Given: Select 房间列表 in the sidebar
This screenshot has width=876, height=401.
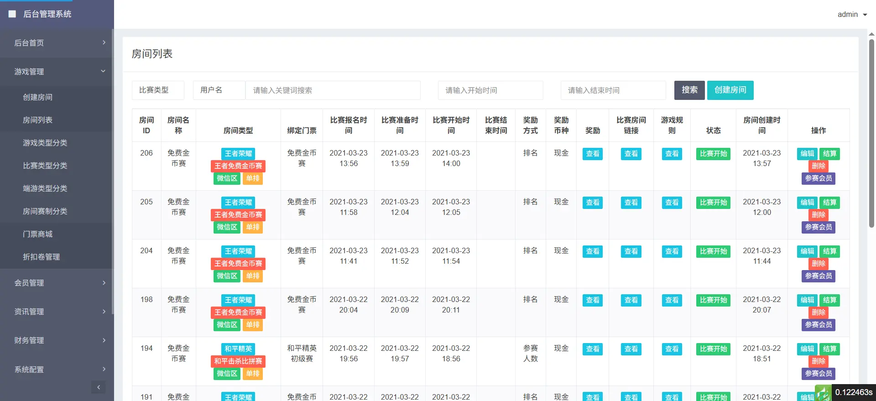Looking at the screenshot, I should tap(57, 120).
